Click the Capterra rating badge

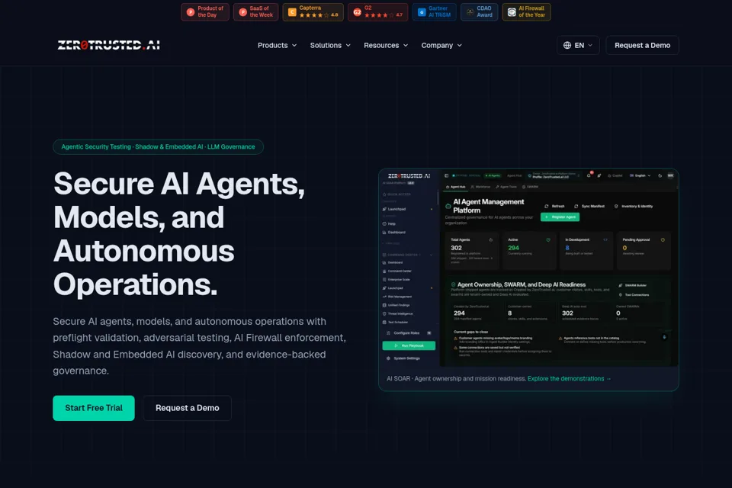[x=313, y=11]
